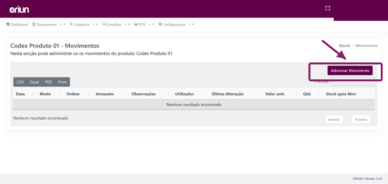The image size is (388, 184).
Task: Sort by Utilizador column
Action: click(x=191, y=94)
